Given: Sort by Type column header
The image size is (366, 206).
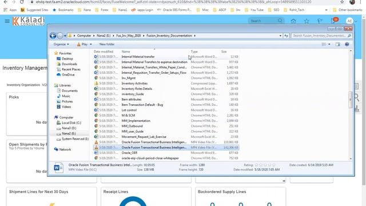Looking at the screenshot, I should click(194, 51).
